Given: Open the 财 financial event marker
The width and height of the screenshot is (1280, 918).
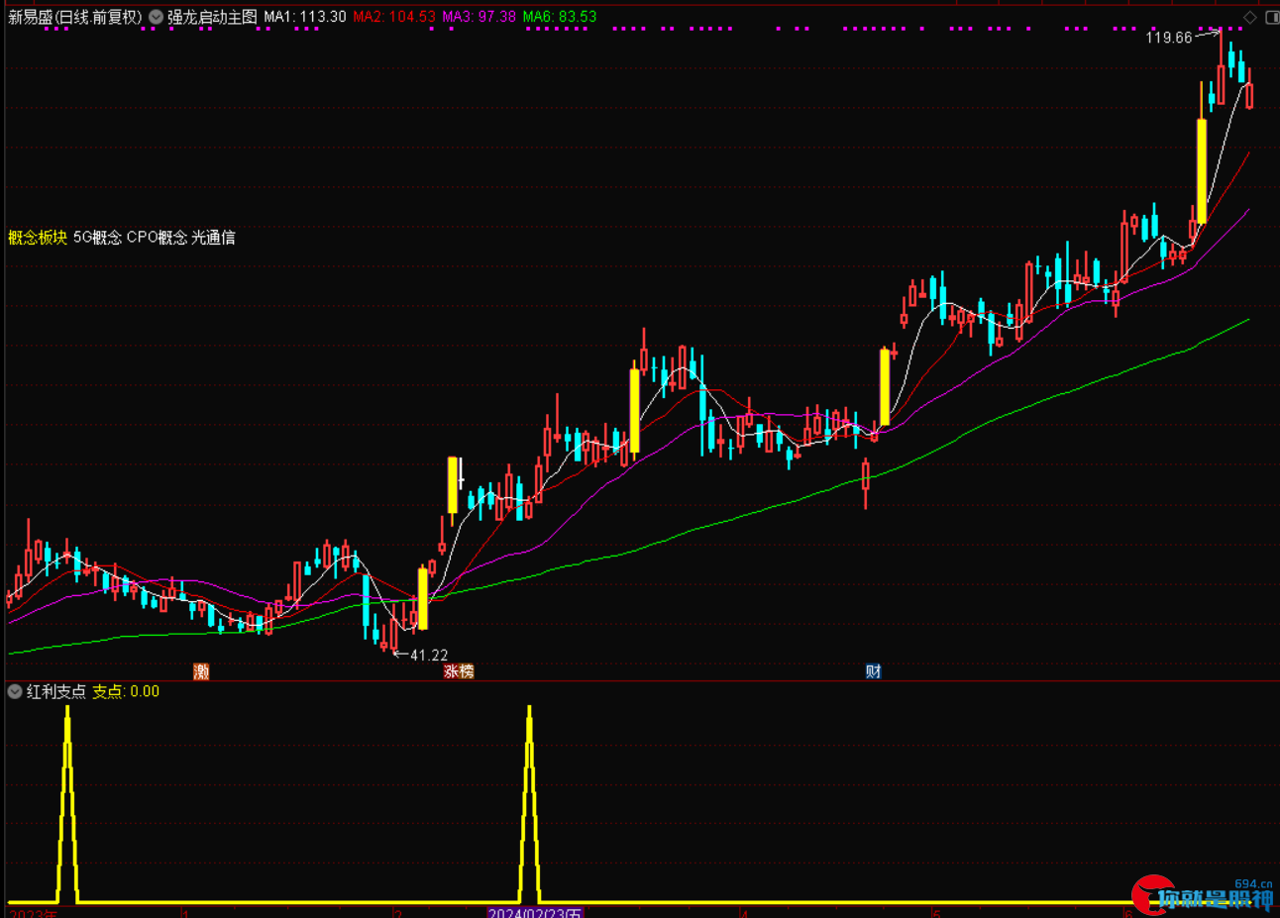Looking at the screenshot, I should coord(873,671).
